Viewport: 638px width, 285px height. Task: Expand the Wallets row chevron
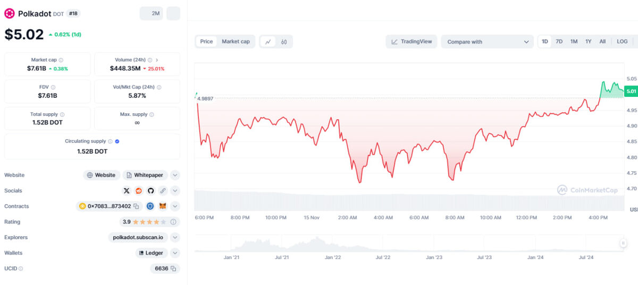click(x=175, y=253)
